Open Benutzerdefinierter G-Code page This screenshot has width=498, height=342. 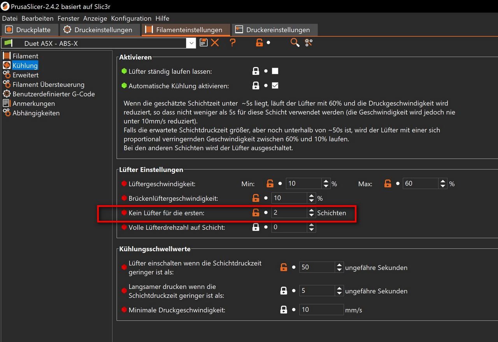(54, 94)
